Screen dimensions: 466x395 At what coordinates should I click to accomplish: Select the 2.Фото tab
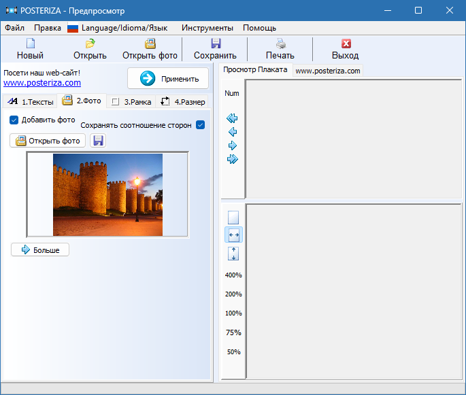click(82, 101)
